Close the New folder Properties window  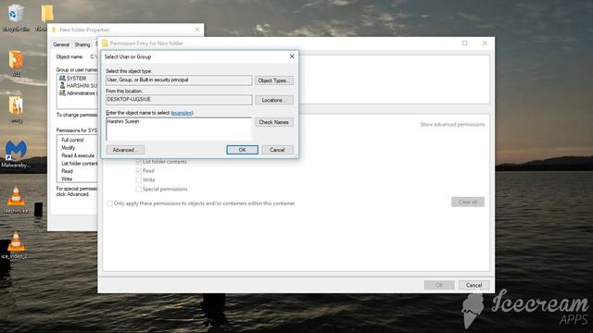(x=197, y=30)
